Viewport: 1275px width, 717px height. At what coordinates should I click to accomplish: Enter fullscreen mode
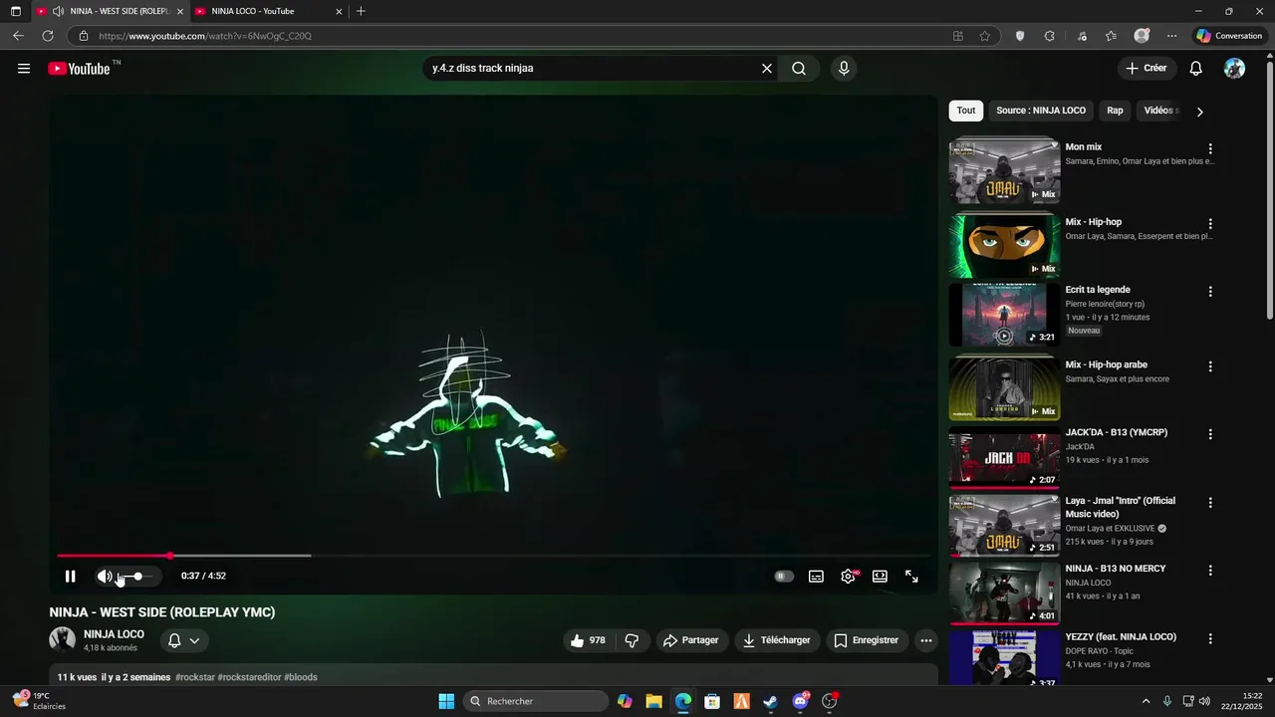pyautogui.click(x=911, y=576)
